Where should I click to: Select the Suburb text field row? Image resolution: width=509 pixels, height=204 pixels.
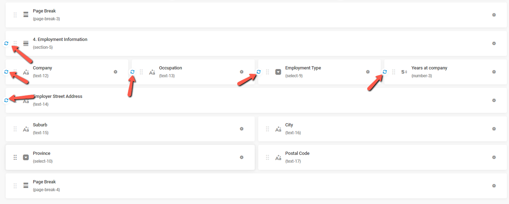click(130, 129)
